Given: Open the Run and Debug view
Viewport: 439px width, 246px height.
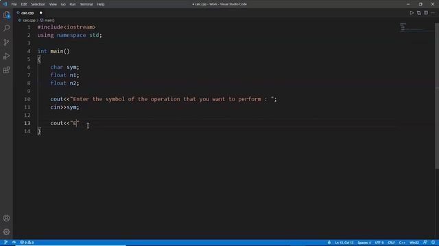Looking at the screenshot, I should pos(6,56).
